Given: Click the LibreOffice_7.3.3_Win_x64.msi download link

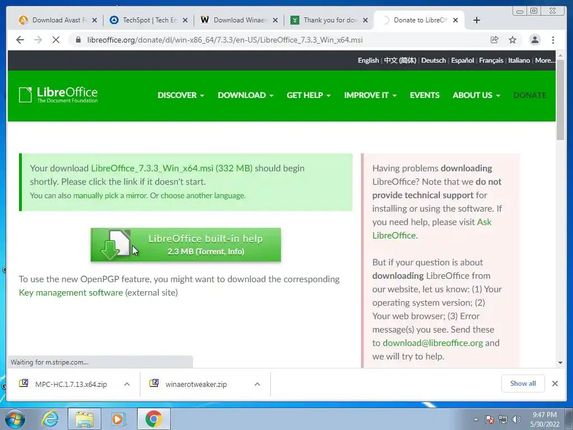Looking at the screenshot, I should pyautogui.click(x=172, y=168).
